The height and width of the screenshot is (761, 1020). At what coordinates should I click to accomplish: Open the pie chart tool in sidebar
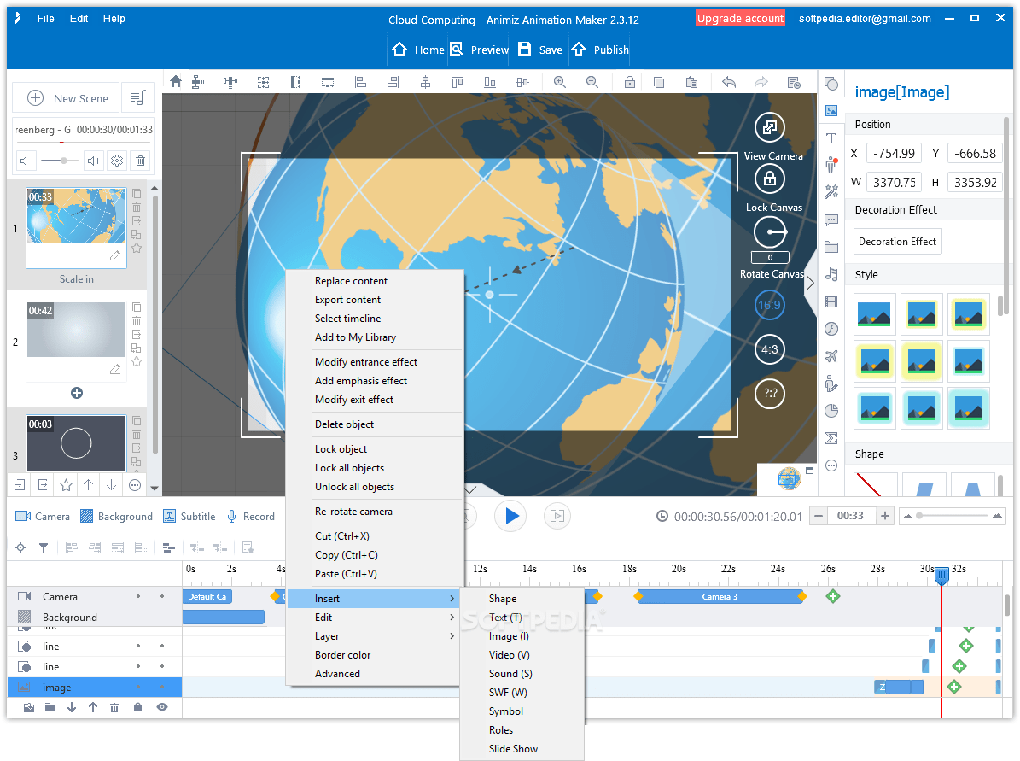pyautogui.click(x=831, y=411)
